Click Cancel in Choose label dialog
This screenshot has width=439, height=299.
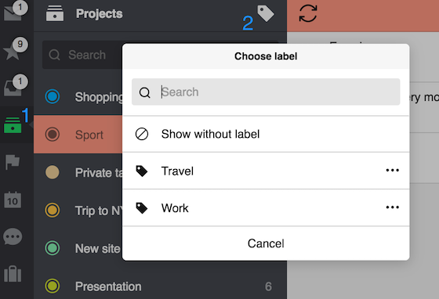[266, 243]
